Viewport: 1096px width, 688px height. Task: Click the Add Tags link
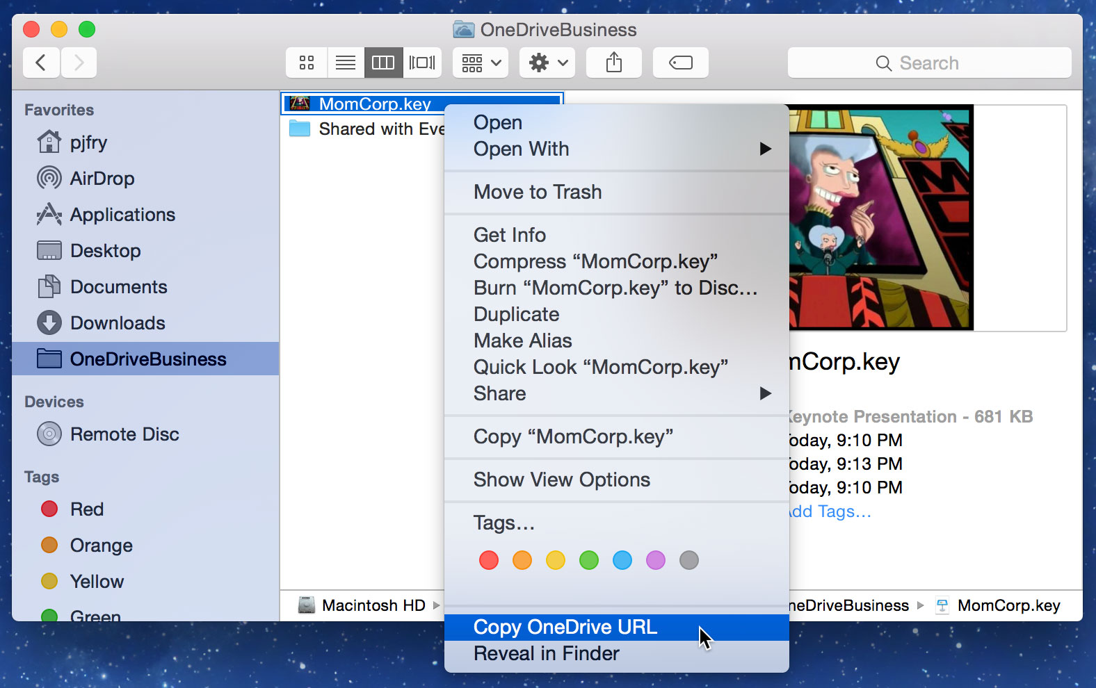(830, 511)
